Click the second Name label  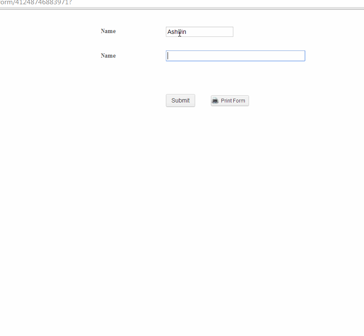(x=108, y=56)
